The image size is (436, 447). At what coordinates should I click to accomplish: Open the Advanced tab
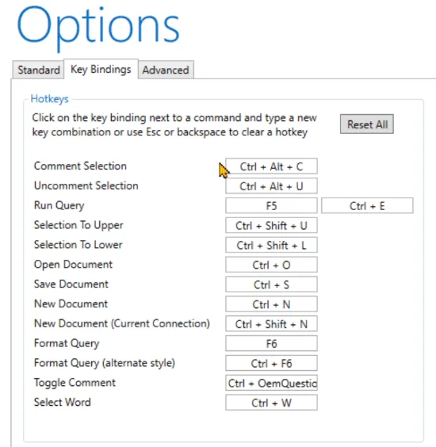pyautogui.click(x=166, y=70)
